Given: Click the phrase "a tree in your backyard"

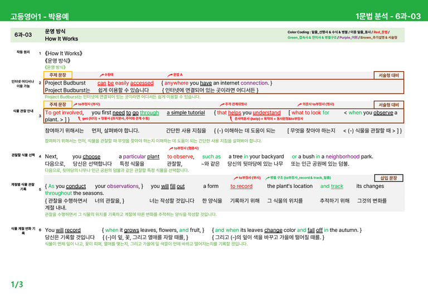Looking at the screenshot, I should tap(256, 157).
